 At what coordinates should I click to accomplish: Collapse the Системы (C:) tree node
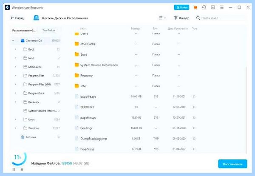(x=13, y=40)
